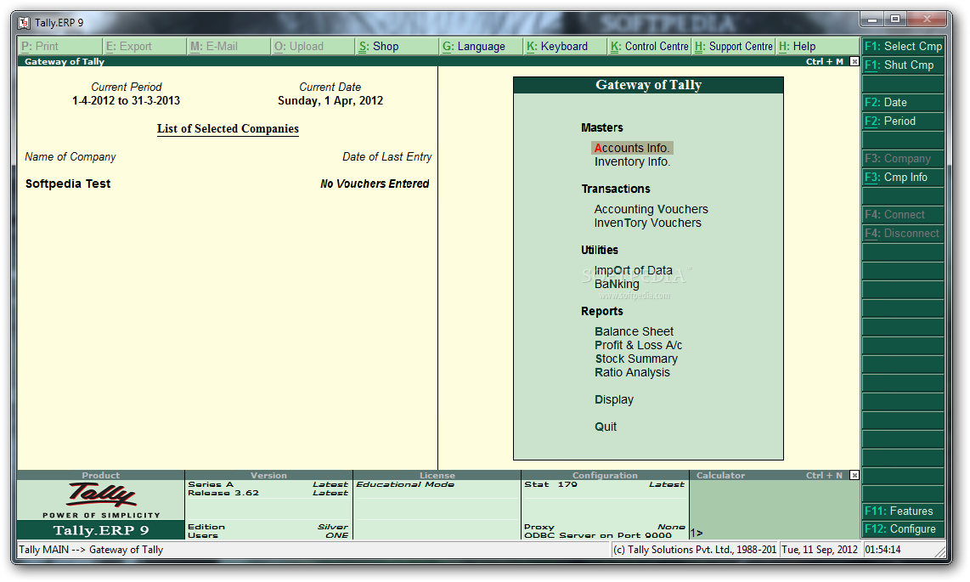This screenshot has height=582, width=970.
Task: Open Accounts Info. under Masters
Action: (x=632, y=147)
